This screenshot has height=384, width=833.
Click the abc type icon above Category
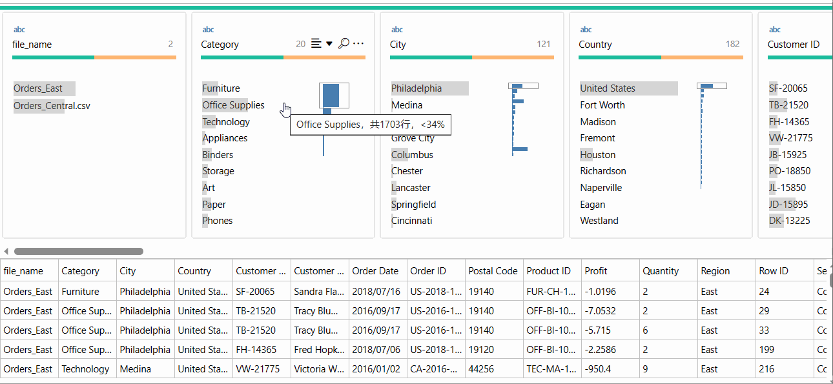[208, 30]
